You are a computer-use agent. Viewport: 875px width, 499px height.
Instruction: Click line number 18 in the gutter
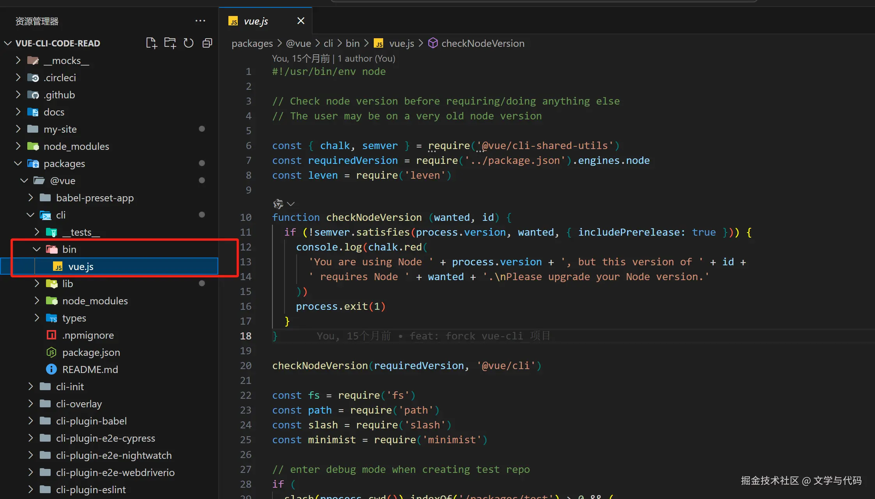point(246,336)
